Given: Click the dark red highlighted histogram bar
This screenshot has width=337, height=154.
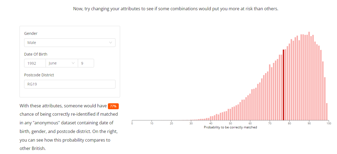Looking at the screenshot, I should (x=284, y=85).
